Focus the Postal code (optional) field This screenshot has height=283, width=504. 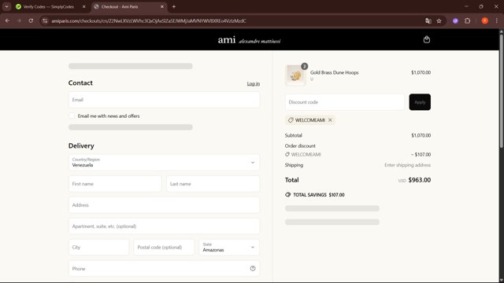(x=164, y=248)
